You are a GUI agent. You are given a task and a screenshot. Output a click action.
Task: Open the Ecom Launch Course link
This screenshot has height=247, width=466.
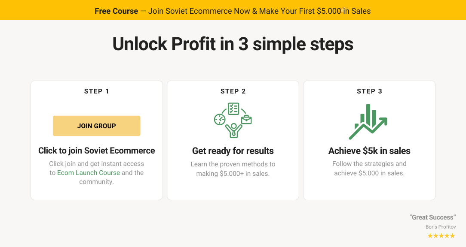tap(89, 173)
